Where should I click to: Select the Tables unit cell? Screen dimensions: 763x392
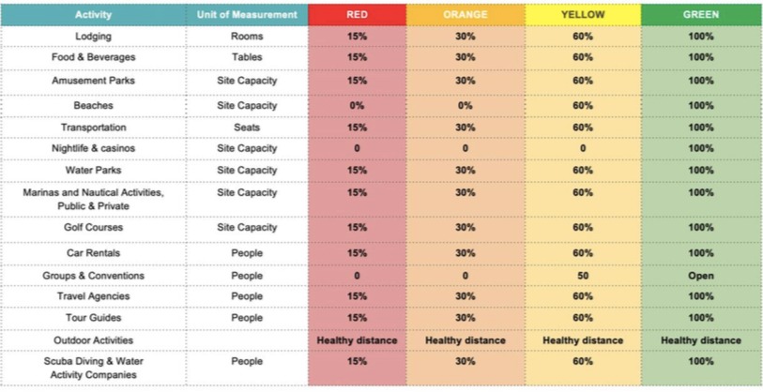tap(247, 57)
